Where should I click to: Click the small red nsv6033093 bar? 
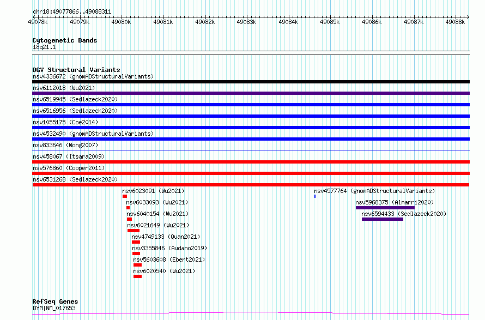[x=128, y=208]
